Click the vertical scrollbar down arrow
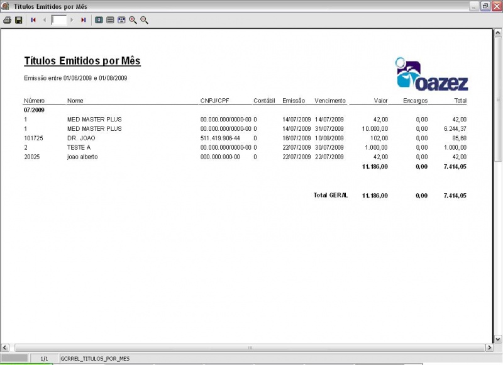The image size is (503, 365). tap(497, 339)
